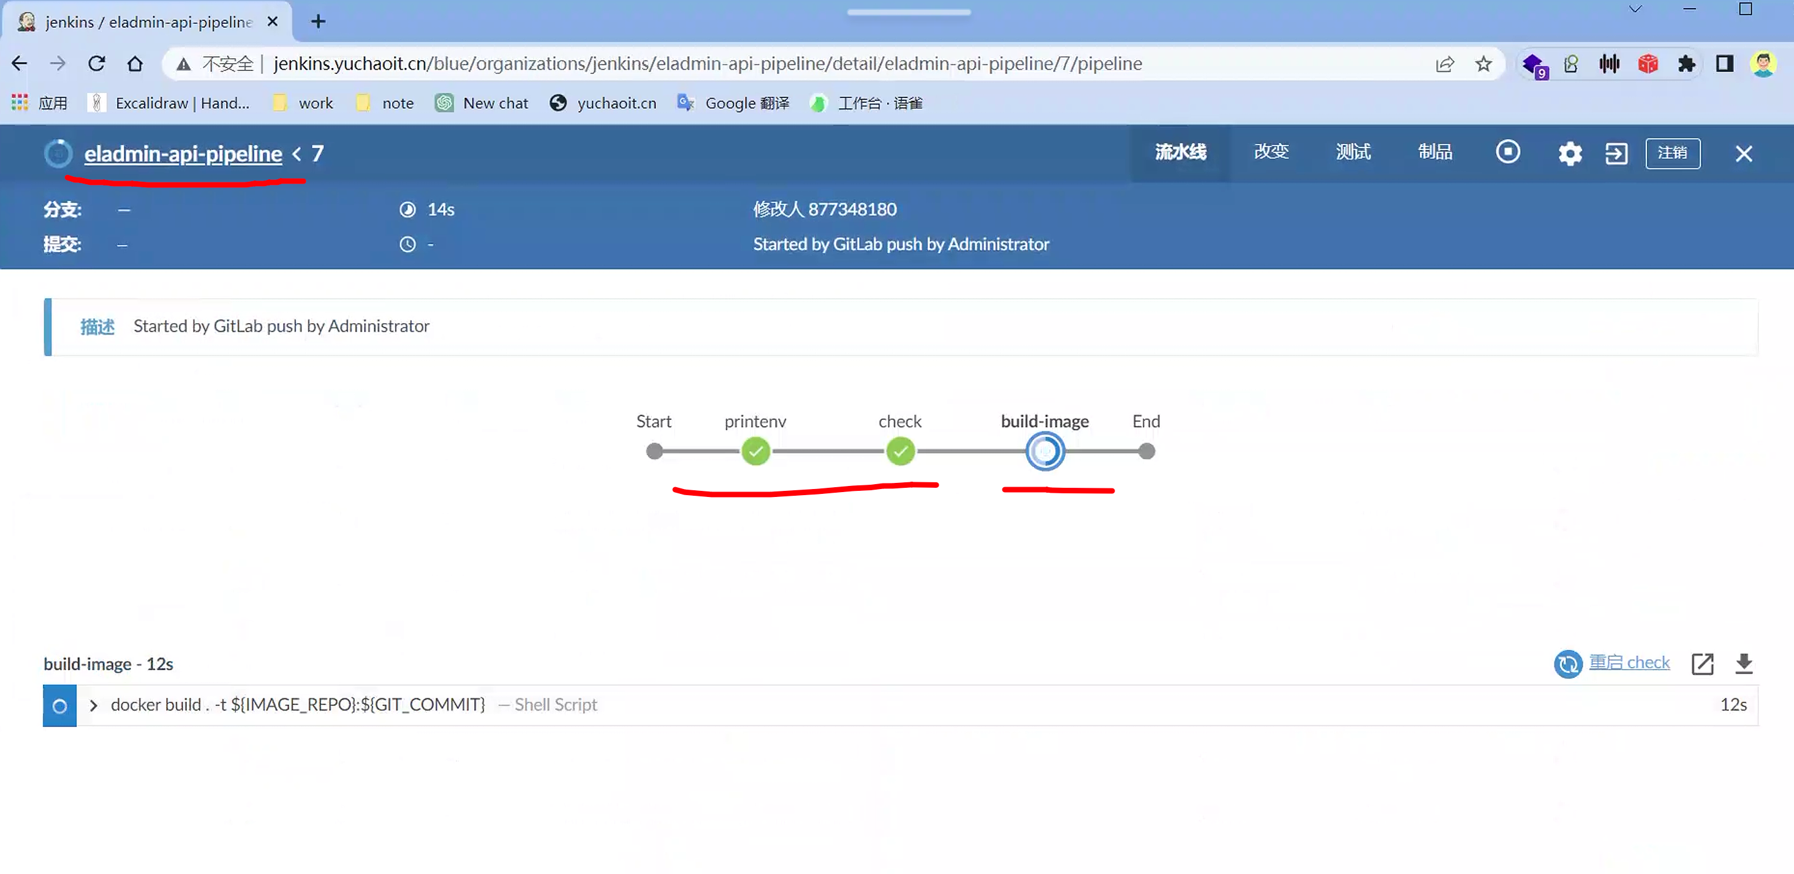Select the check stage node
Image resolution: width=1794 pixels, height=874 pixels.
[900, 452]
